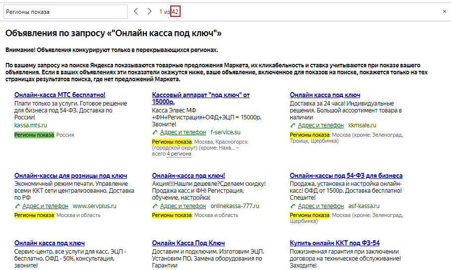Click "Регионы показа" label under asf-kassa.ru ad
The width and height of the screenshot is (451, 270).
[310, 215]
